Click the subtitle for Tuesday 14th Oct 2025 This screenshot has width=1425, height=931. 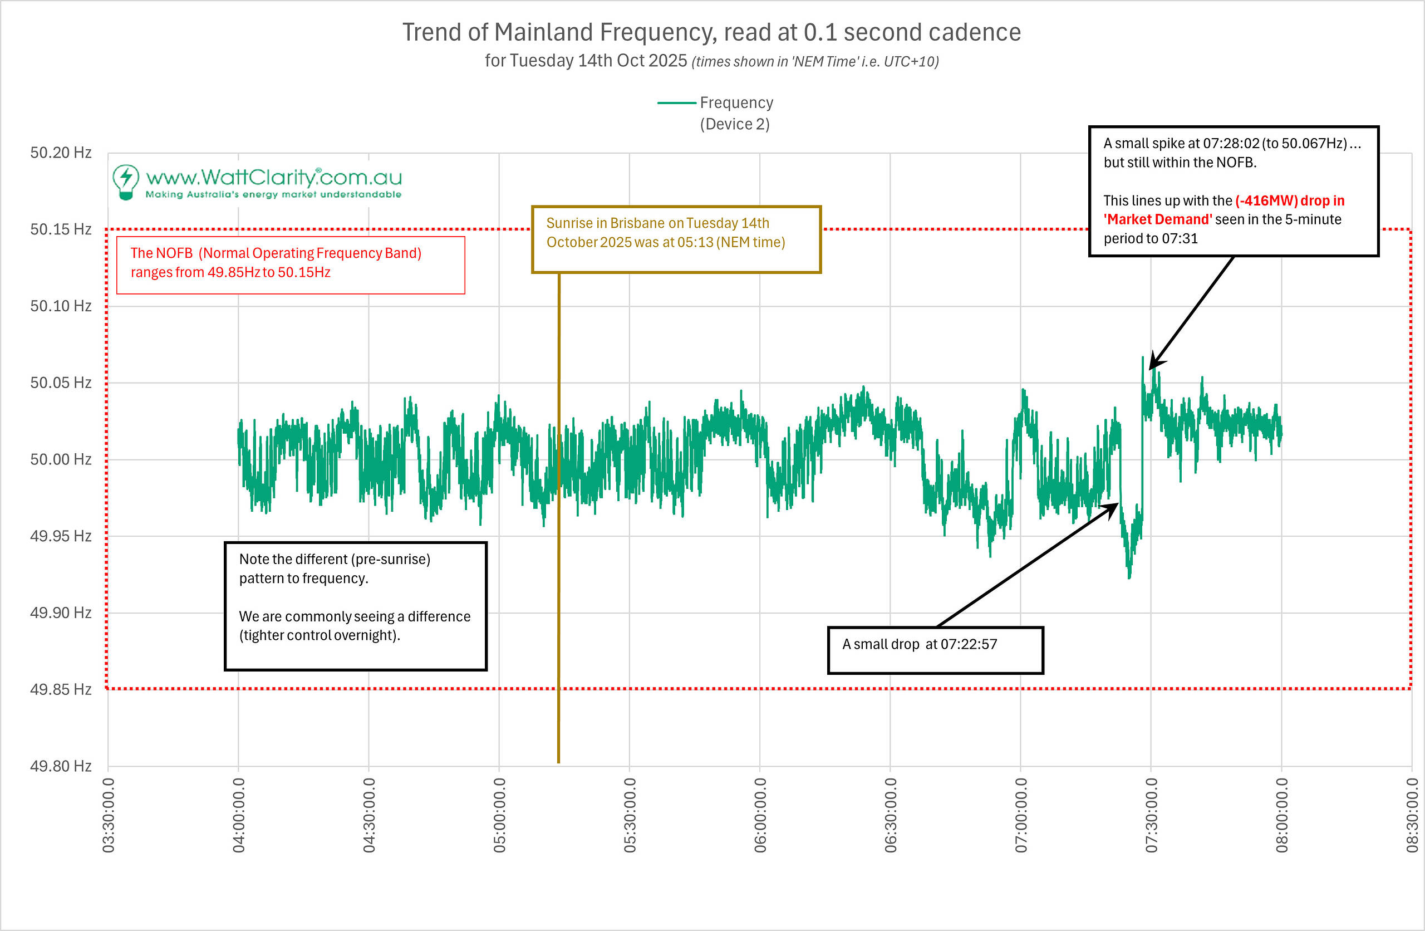point(711,61)
